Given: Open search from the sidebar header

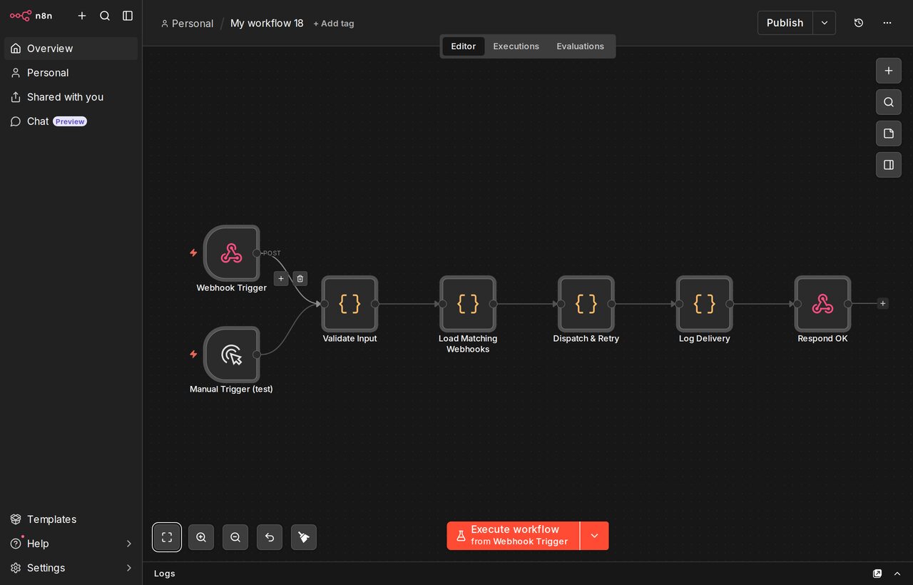Looking at the screenshot, I should (105, 16).
